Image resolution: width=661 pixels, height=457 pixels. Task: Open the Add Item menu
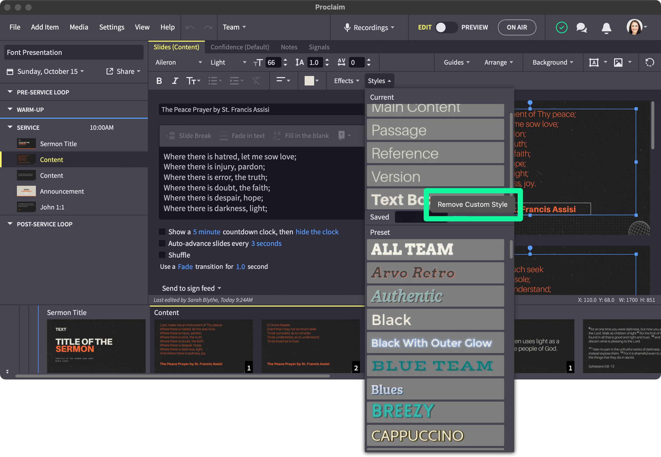click(45, 27)
